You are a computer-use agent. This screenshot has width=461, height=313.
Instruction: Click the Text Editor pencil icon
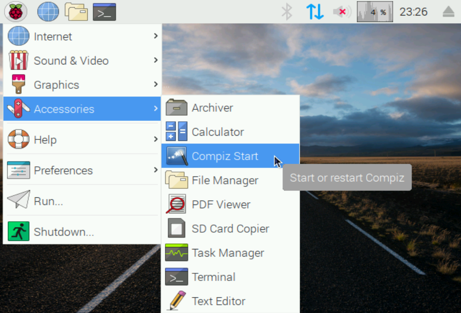coord(178,300)
